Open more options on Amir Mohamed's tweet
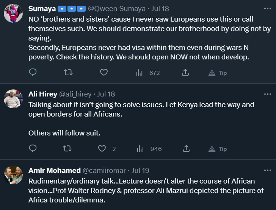 pos(267,170)
